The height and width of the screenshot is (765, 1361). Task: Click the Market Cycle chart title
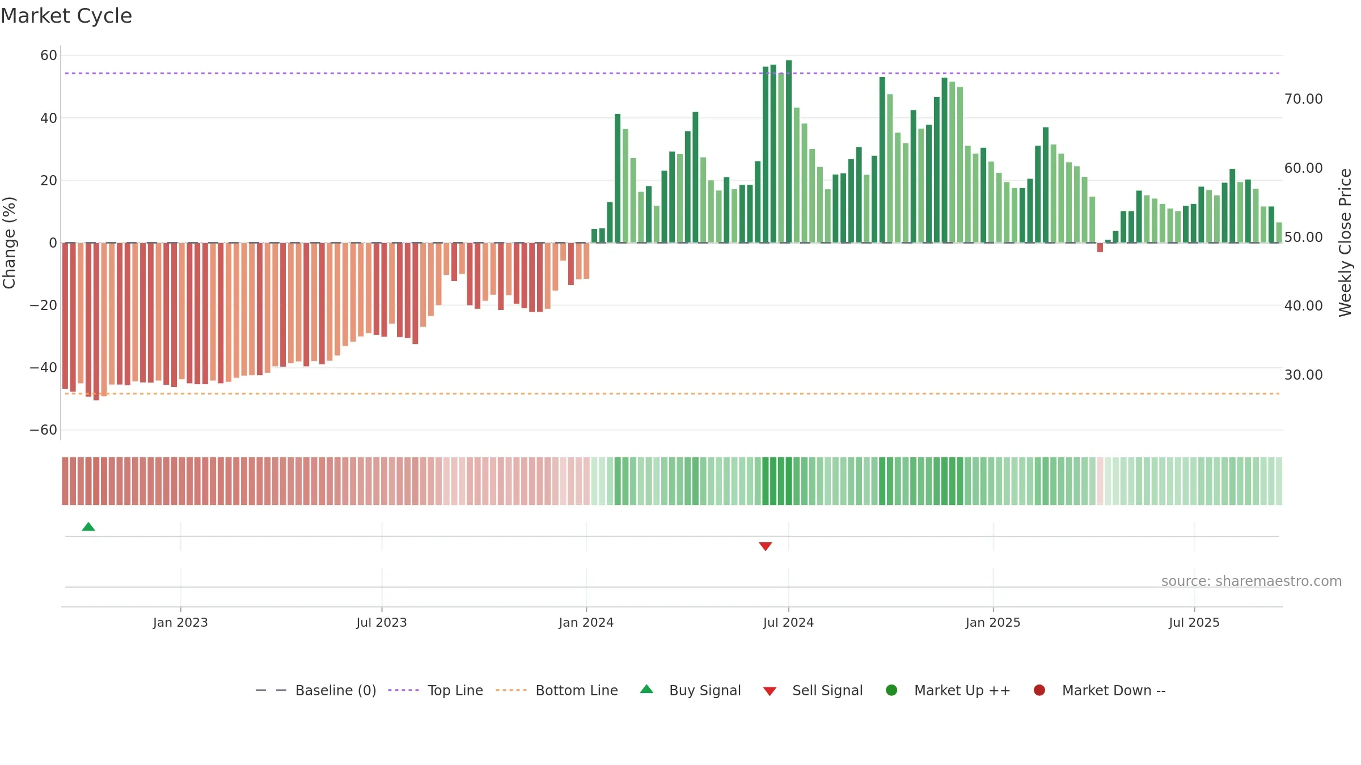[x=66, y=16]
